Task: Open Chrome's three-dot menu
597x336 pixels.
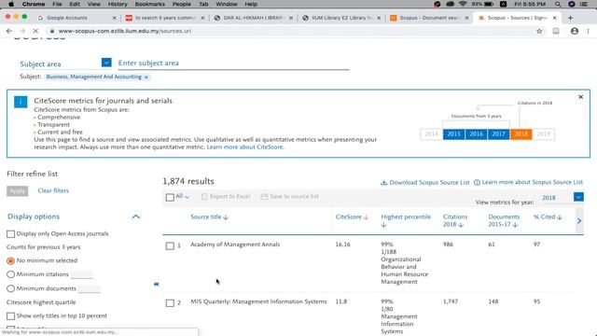Action: (588, 31)
